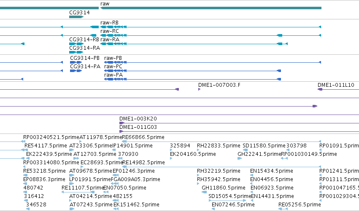Select EP08836.3prime EST label
The height and width of the screenshot is (211, 359).
[44, 179]
